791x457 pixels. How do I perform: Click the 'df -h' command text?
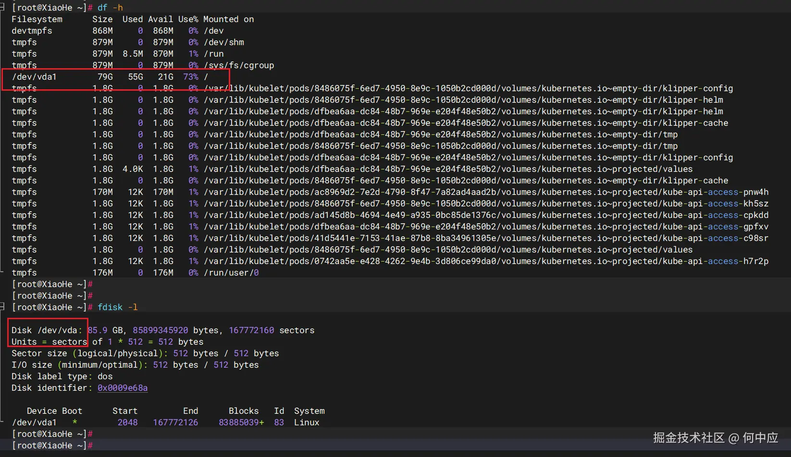tap(110, 8)
